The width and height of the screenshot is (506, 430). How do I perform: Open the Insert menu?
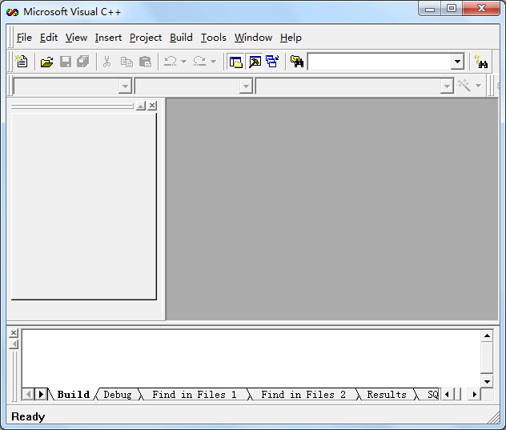click(x=108, y=38)
